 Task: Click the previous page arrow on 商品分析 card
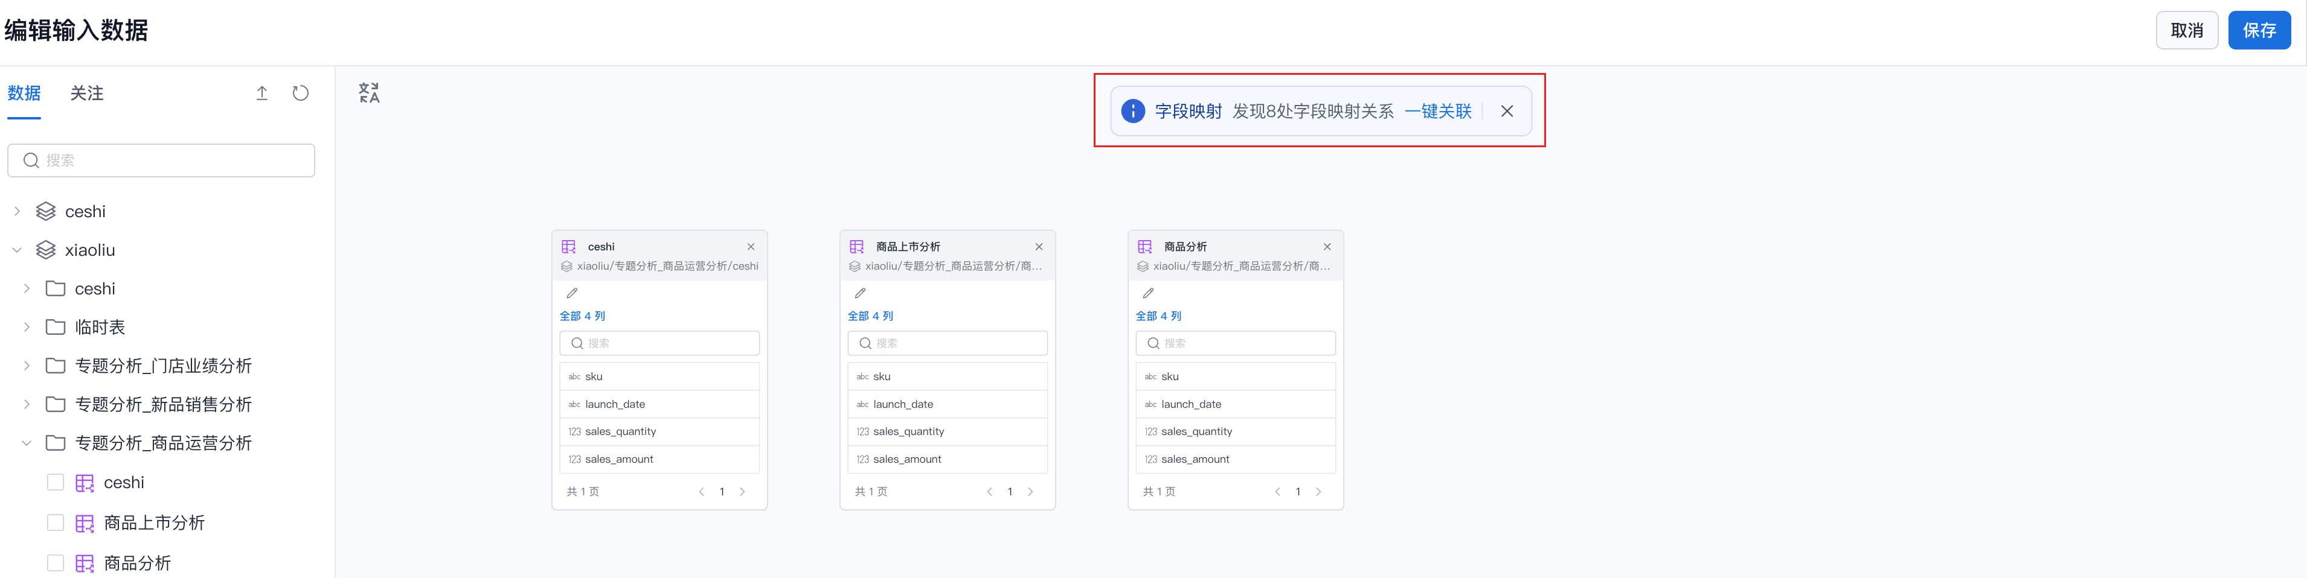tap(1277, 491)
